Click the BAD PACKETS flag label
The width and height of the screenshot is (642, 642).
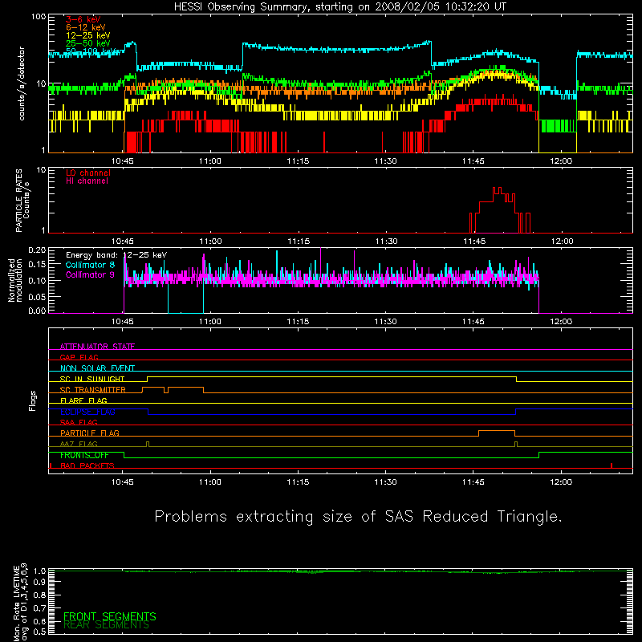pos(87,465)
